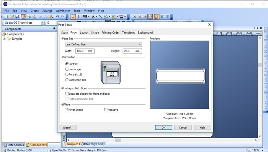Open Print Preview toolbar icon

tap(34, 17)
